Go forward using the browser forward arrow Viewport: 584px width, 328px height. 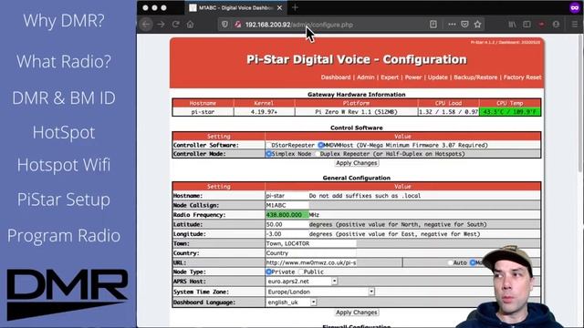[x=161, y=25]
